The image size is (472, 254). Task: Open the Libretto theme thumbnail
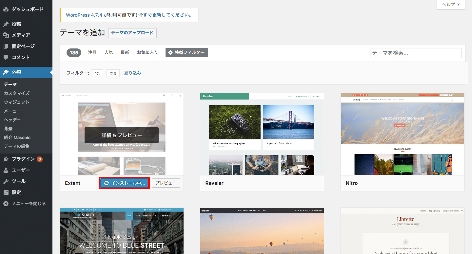tap(403, 231)
